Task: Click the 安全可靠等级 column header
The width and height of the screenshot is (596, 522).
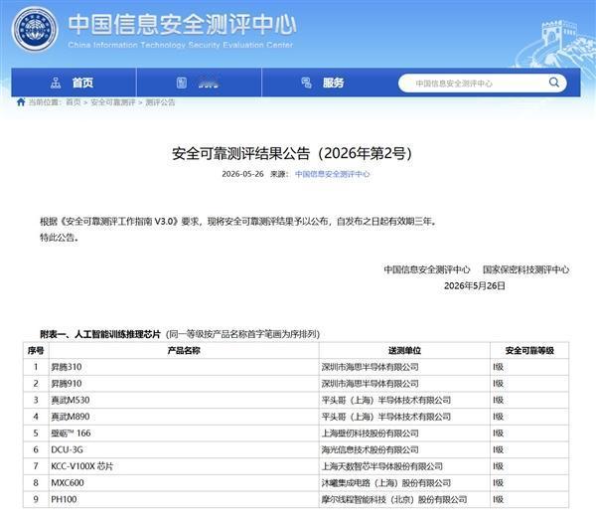Action: coord(529,350)
